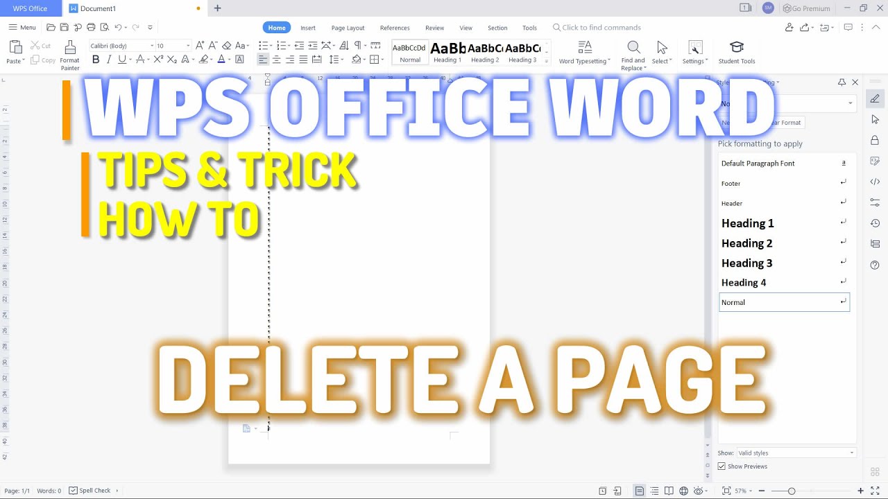Click the Heading 2 style in ribbon gallery
Viewport: 888px width, 499px height.
pos(485,53)
